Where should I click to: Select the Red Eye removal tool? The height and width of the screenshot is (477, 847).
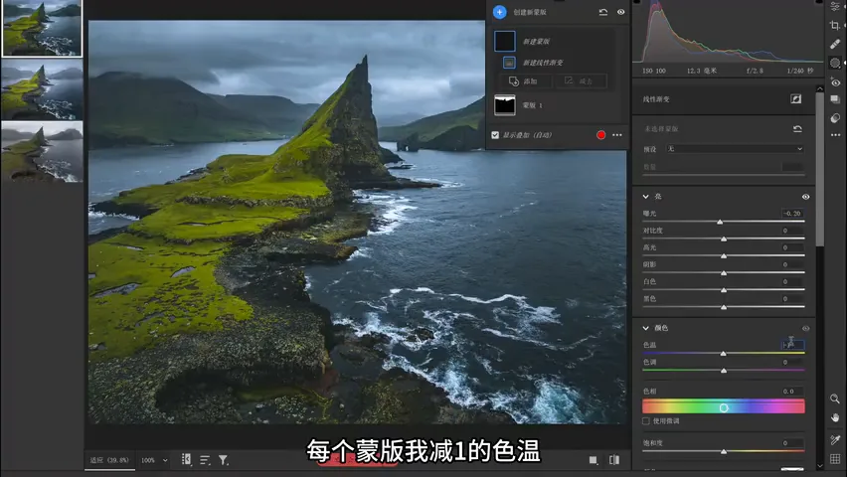835,82
